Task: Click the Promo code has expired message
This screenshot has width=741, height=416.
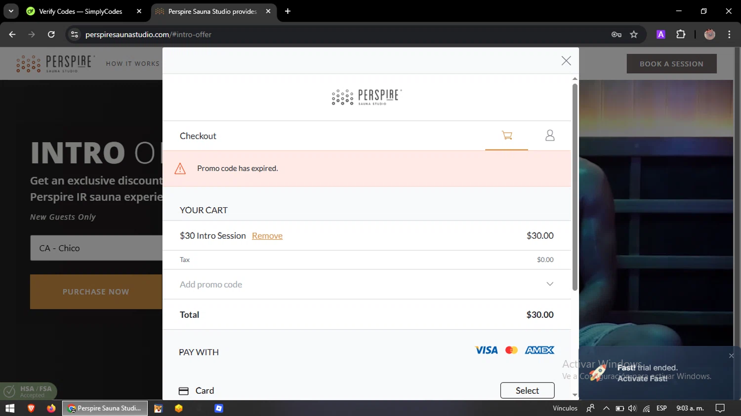Action: pyautogui.click(x=238, y=168)
